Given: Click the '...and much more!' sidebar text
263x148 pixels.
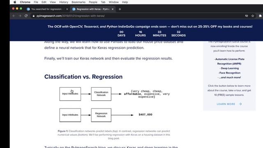Looking at the screenshot, I should point(229,77).
